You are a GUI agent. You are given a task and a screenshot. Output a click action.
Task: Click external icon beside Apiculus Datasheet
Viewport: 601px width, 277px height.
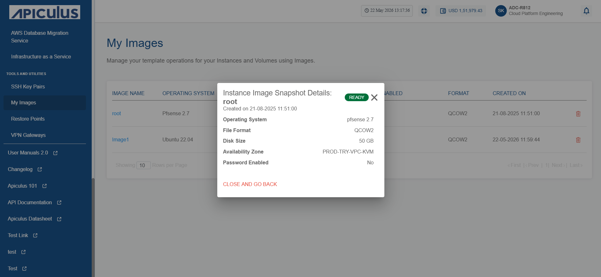click(59, 219)
